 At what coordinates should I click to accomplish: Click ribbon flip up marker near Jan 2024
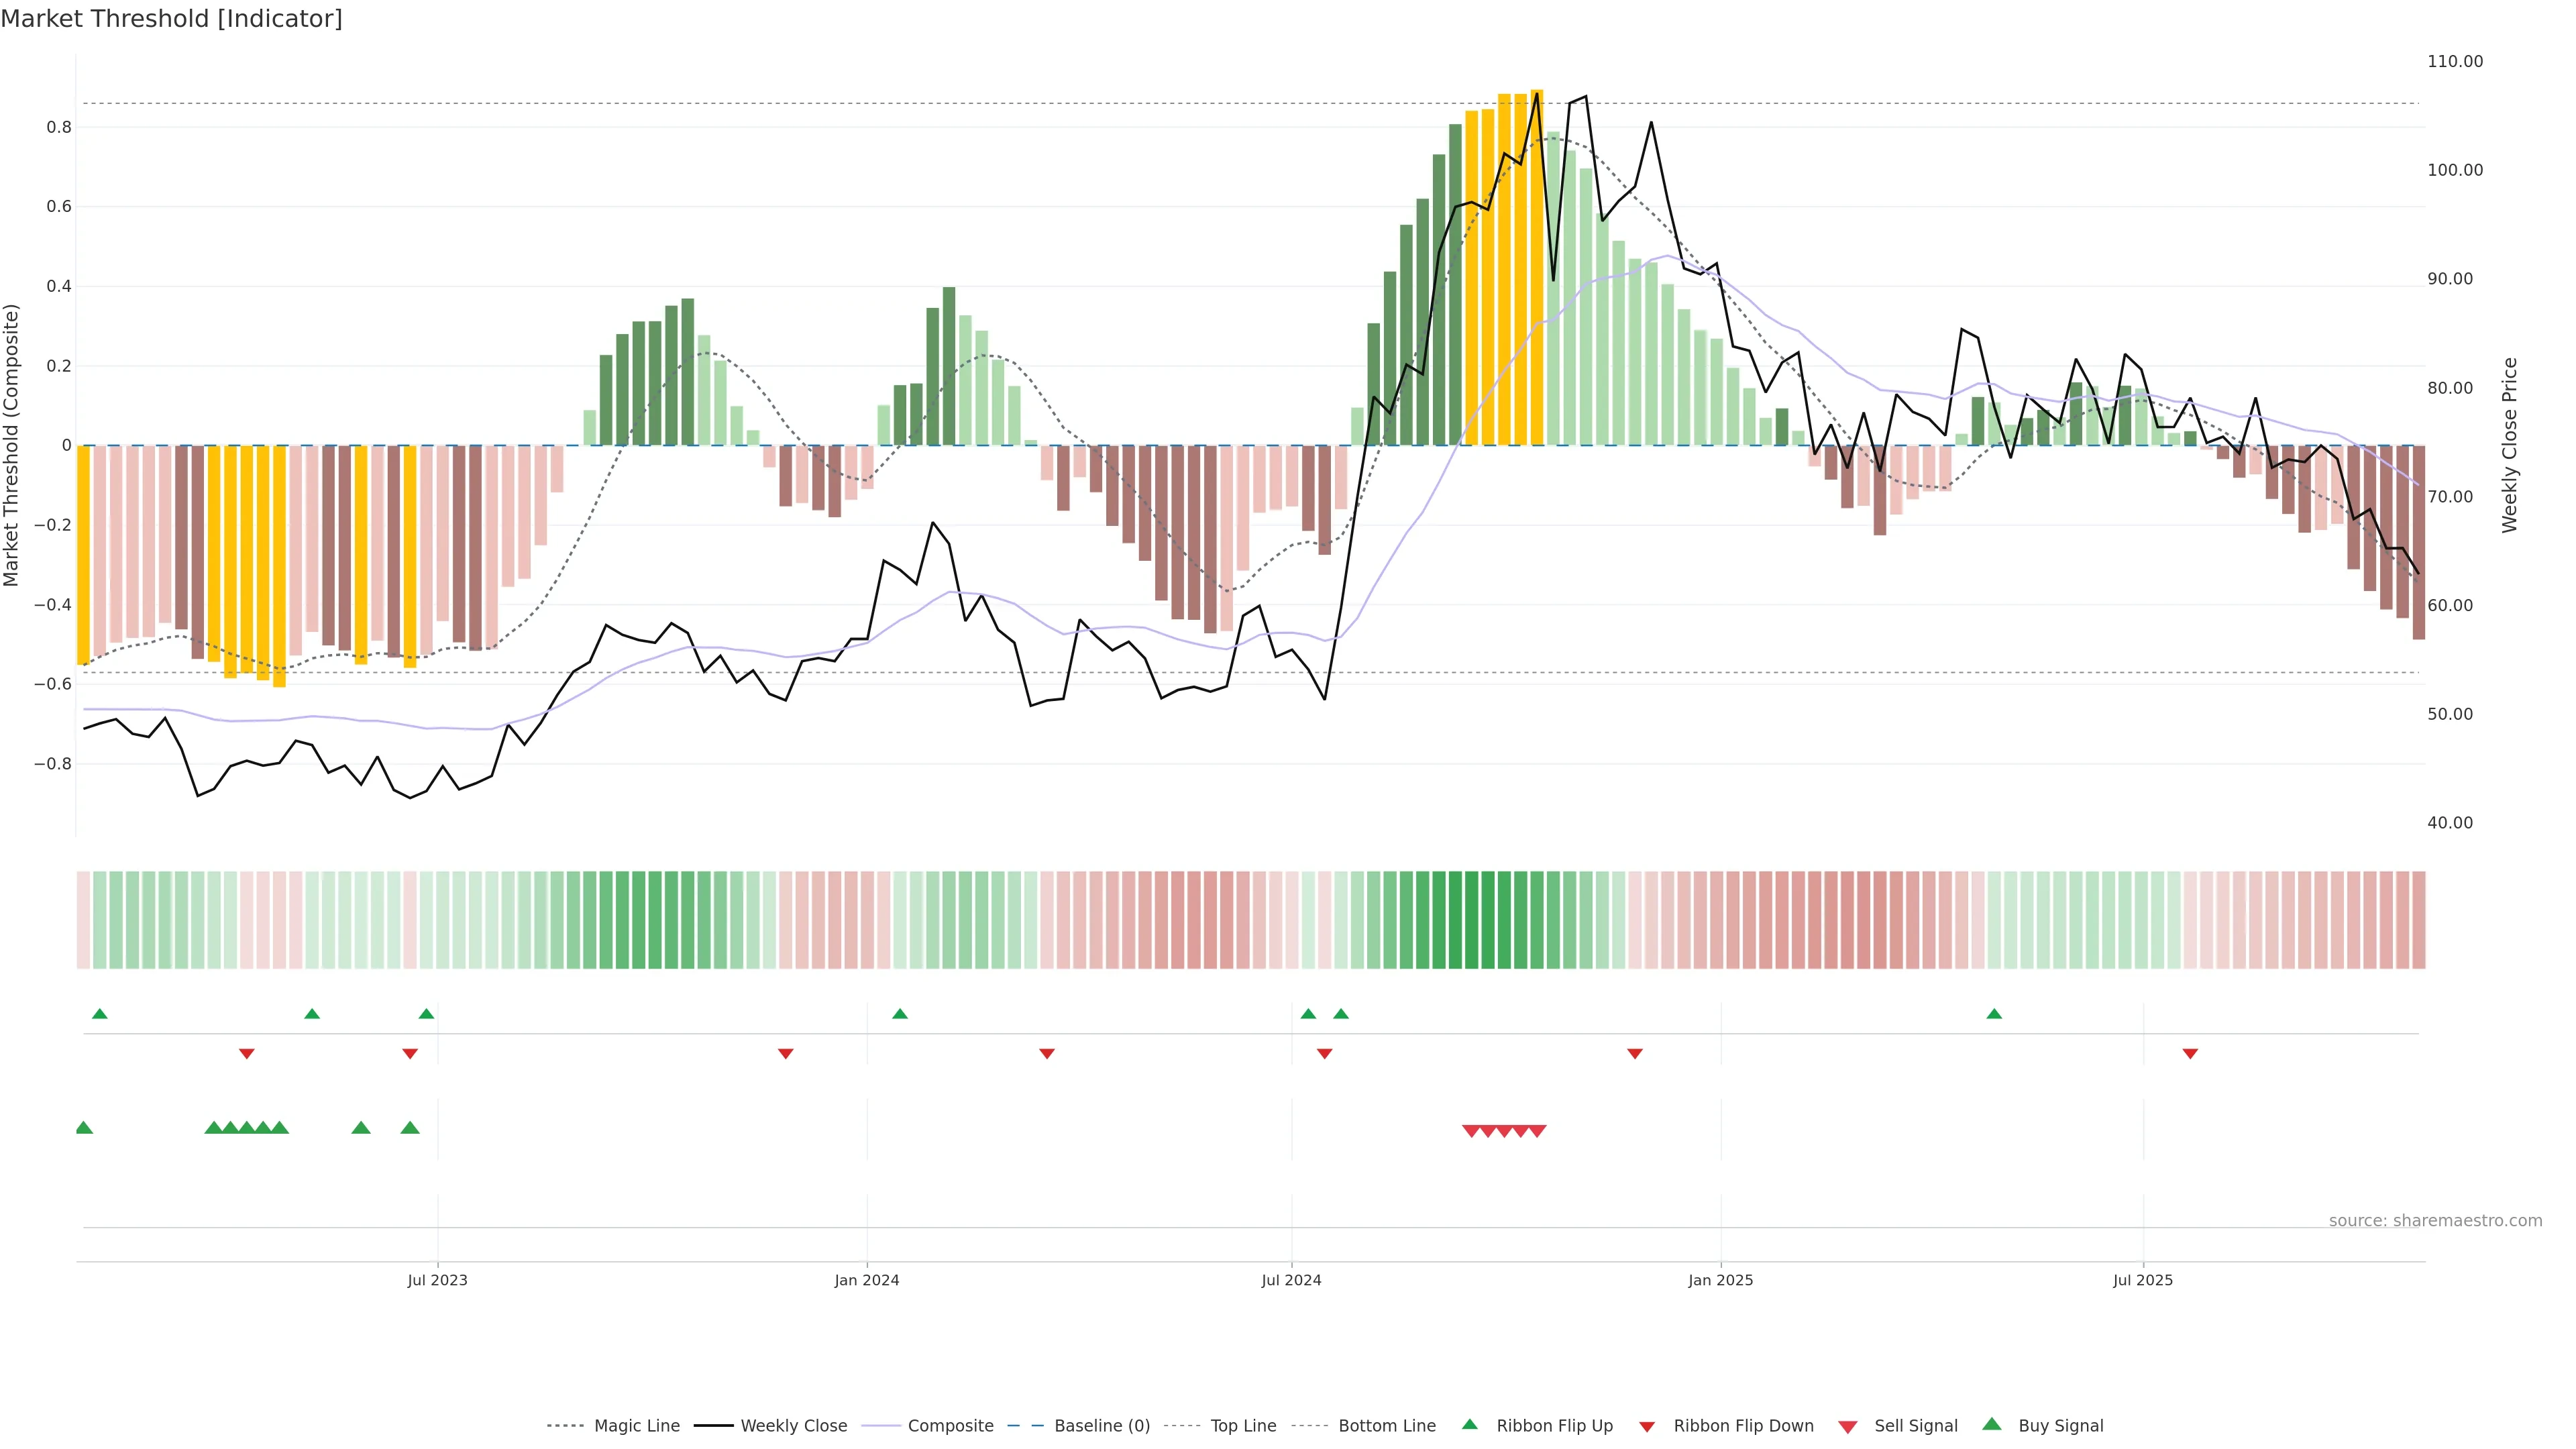900,1014
